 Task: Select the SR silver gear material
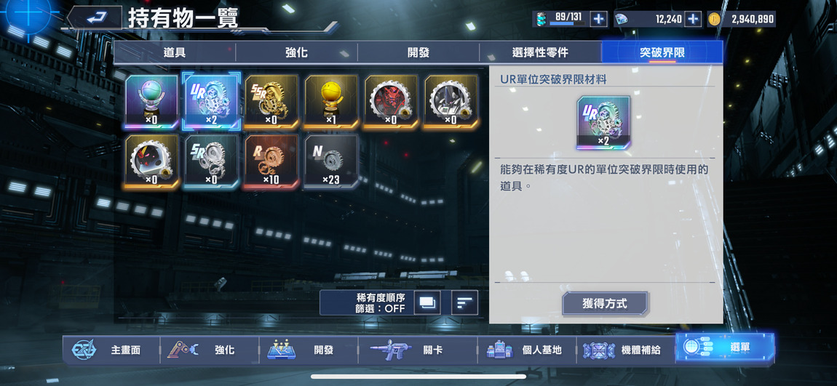click(211, 161)
